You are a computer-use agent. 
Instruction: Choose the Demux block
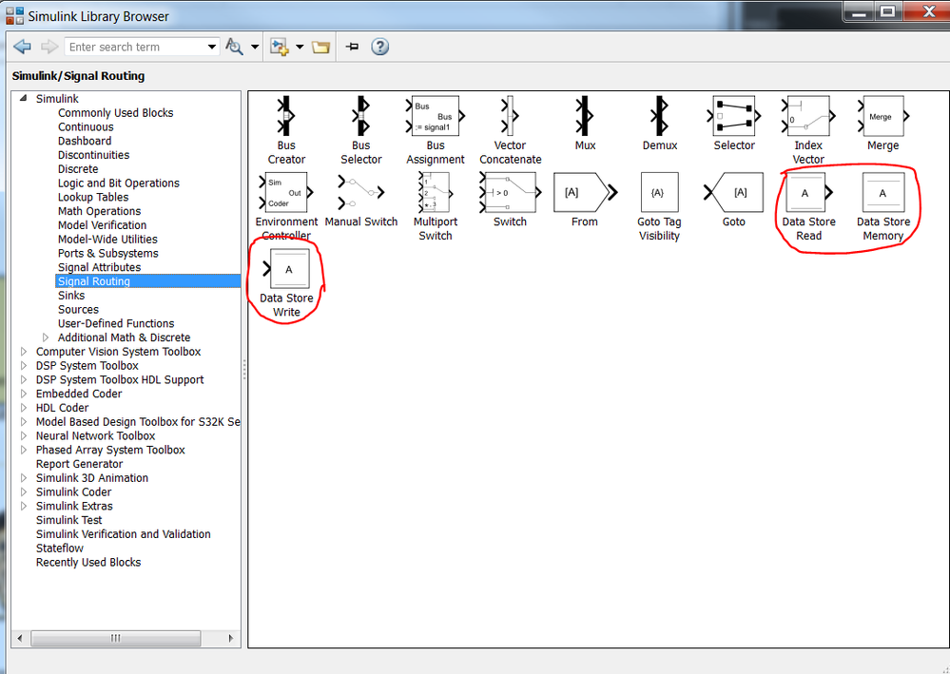pos(660,116)
